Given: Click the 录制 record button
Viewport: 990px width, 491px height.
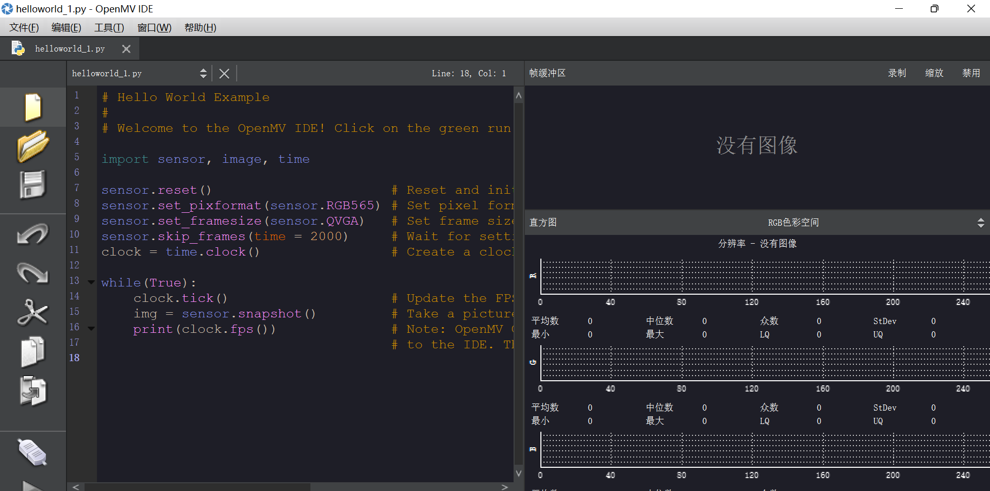Looking at the screenshot, I should click(897, 73).
